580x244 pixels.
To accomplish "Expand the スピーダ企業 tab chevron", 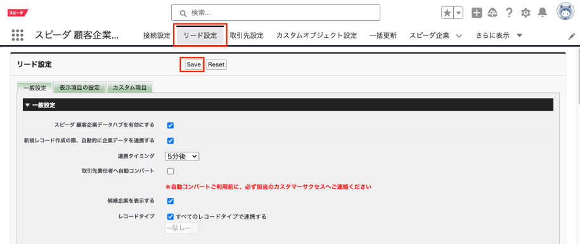I will point(459,36).
